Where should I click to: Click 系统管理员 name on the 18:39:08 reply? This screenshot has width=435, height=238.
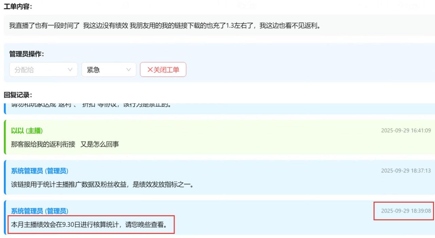click(x=39, y=211)
